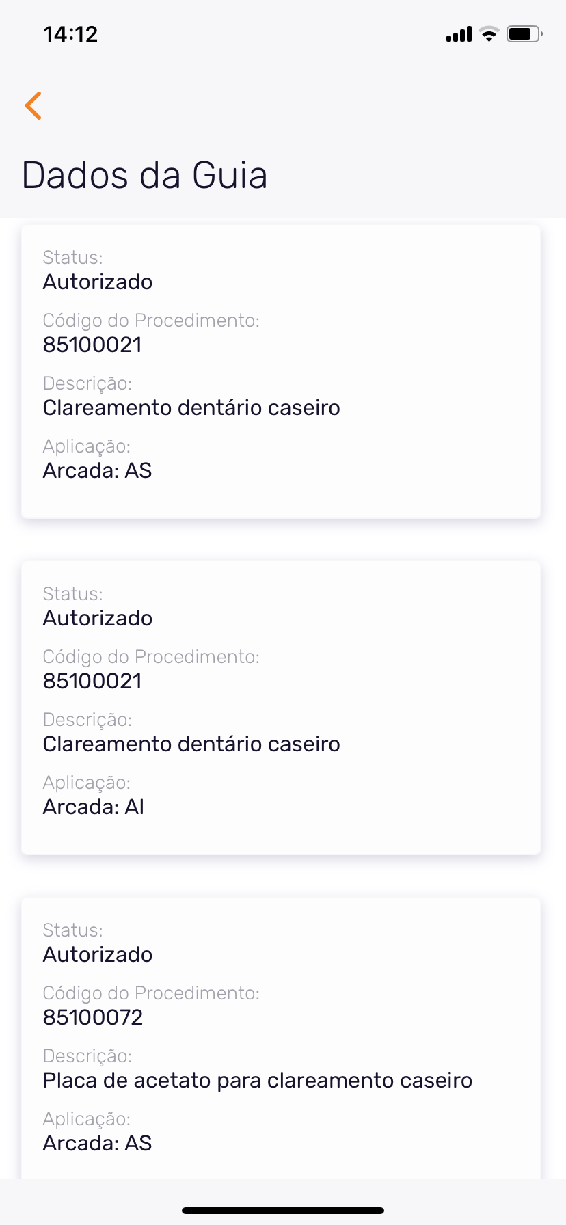
Task: Tap the battery indicator icon
Action: (524, 34)
